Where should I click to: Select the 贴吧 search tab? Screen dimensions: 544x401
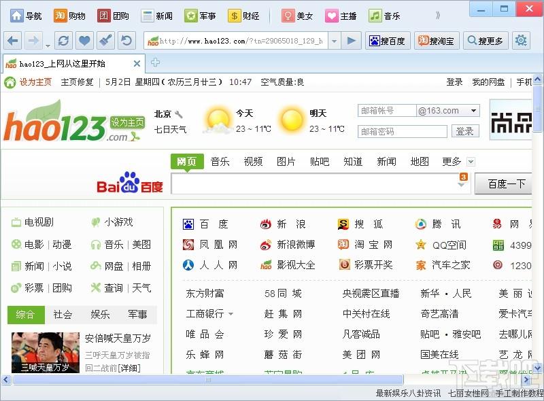click(x=320, y=162)
